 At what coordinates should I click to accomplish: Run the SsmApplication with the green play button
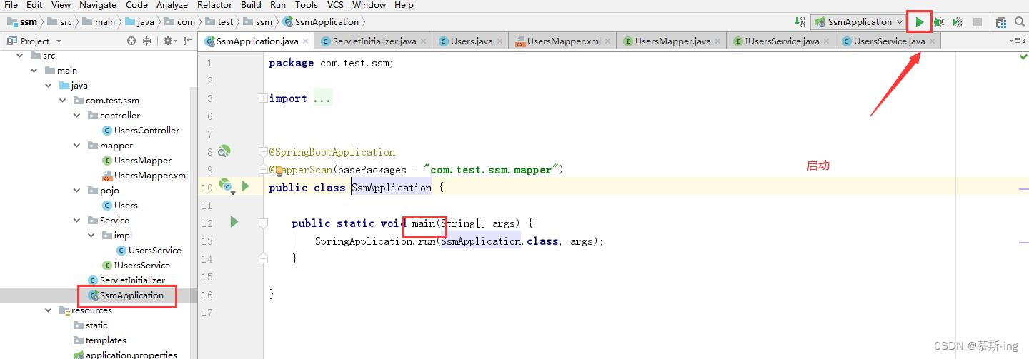(x=919, y=22)
